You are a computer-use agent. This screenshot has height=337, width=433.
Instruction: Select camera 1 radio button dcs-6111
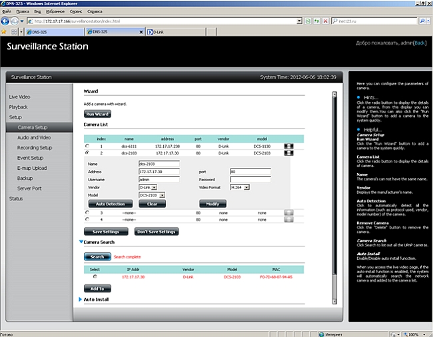87,145
